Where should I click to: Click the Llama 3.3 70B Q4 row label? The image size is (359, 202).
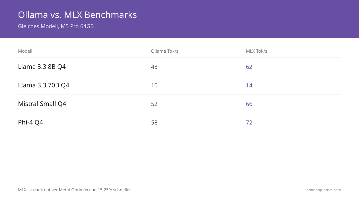point(44,85)
